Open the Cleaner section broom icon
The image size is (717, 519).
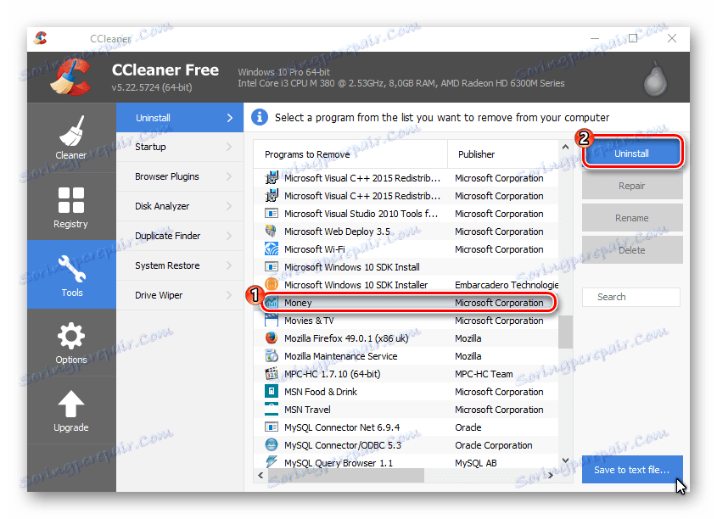coord(71,131)
